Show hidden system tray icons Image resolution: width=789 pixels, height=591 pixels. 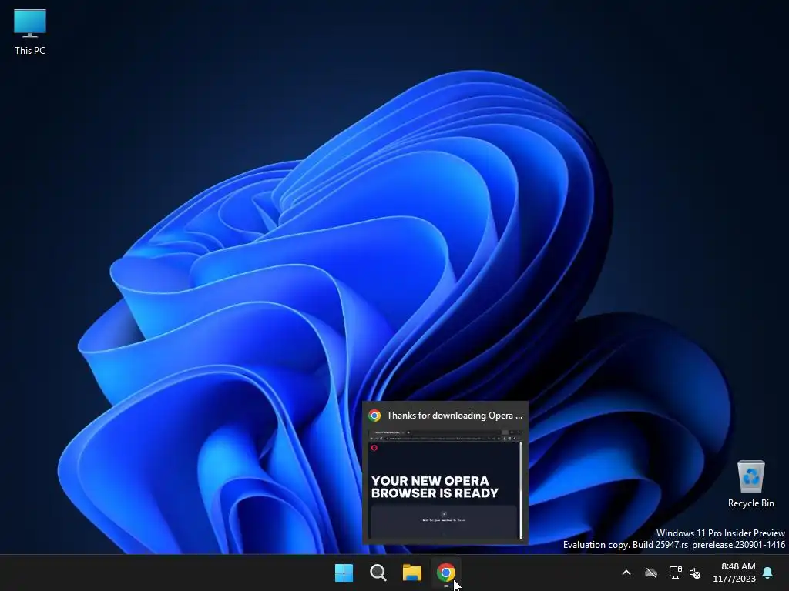point(626,573)
